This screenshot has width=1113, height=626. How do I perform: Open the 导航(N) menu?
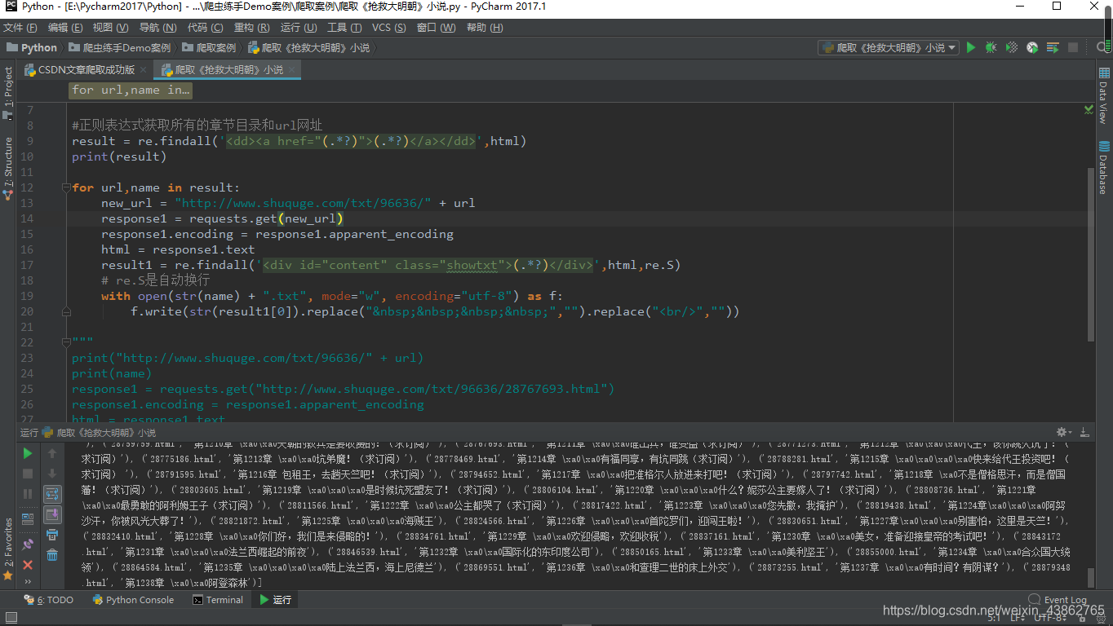tap(158, 28)
